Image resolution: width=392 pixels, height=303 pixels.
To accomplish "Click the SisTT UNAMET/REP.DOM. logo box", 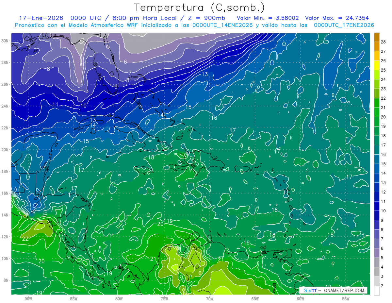I will [x=333, y=290].
